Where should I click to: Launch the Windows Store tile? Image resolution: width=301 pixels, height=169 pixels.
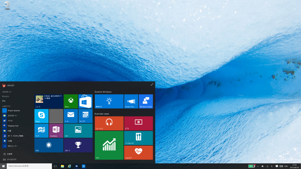85,101
